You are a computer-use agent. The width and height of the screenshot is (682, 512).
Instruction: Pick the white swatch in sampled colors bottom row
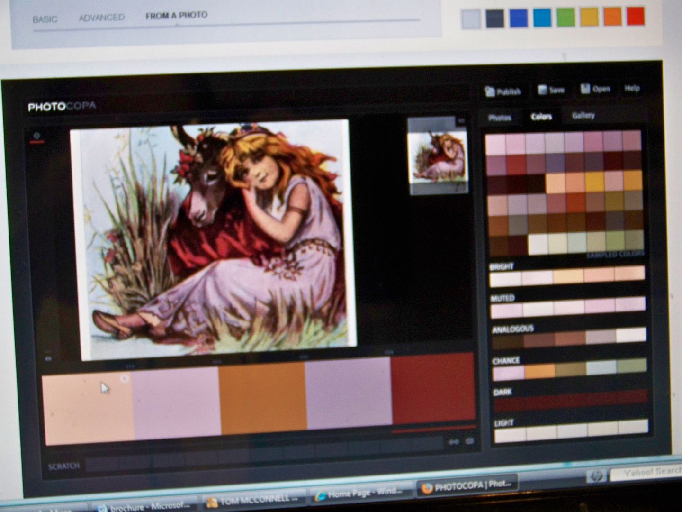pos(538,244)
